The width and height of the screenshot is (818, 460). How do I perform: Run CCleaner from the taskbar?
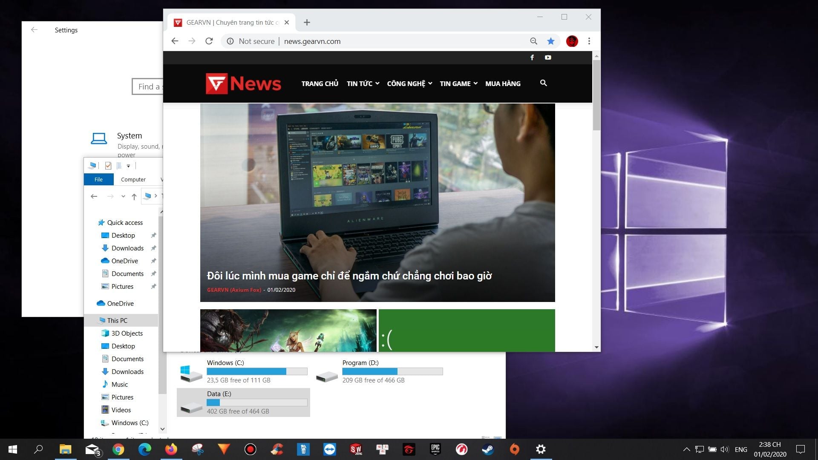point(277,449)
